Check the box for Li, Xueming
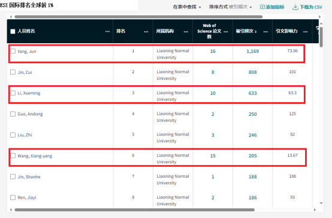The height and width of the screenshot is (218, 332). click(x=13, y=93)
